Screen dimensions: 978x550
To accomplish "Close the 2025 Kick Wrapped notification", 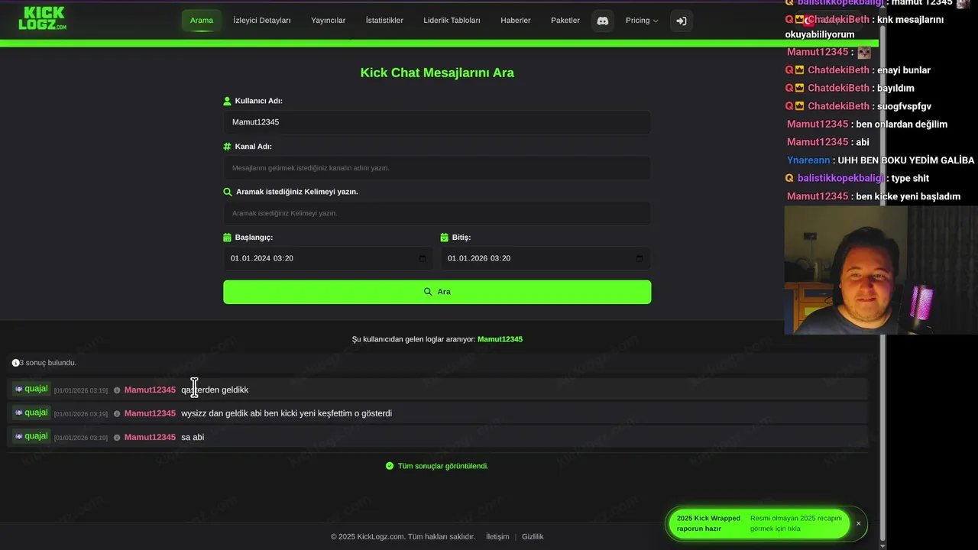I will click(858, 523).
